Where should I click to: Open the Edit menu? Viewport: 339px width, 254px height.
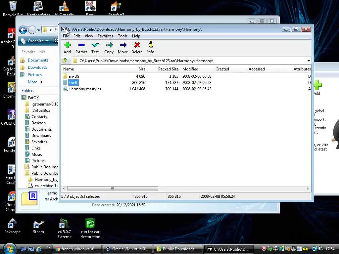(77, 36)
